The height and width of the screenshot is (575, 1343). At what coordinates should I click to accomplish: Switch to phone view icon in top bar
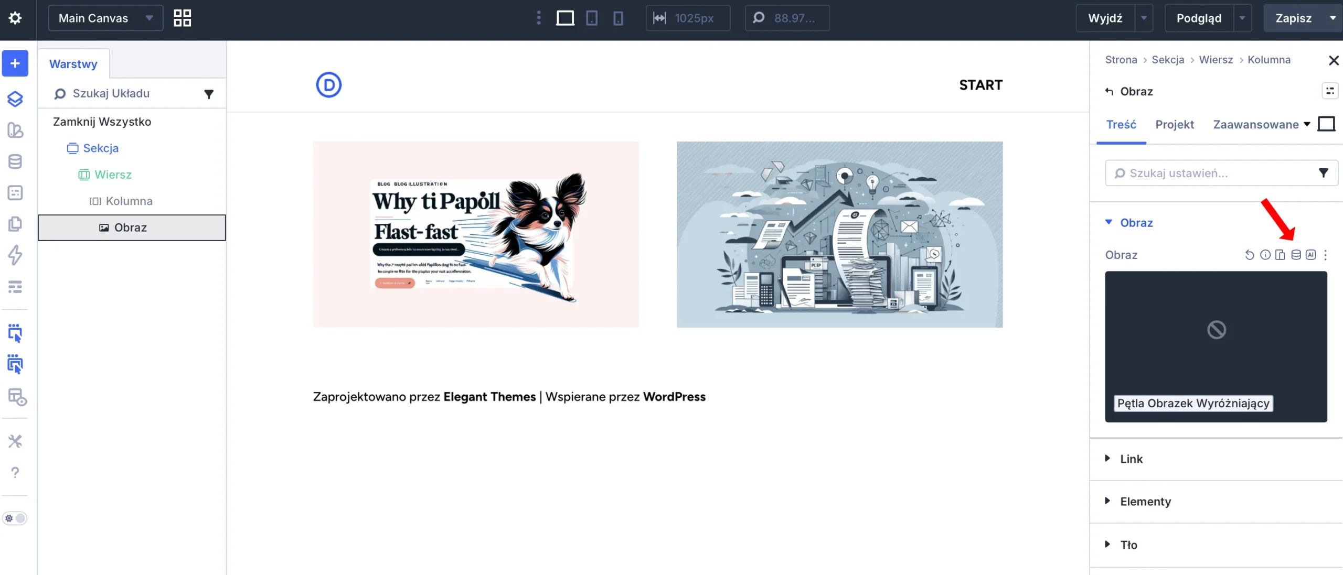point(618,18)
